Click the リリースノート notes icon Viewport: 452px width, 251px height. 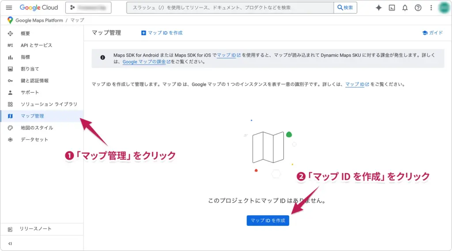[x=10, y=229]
